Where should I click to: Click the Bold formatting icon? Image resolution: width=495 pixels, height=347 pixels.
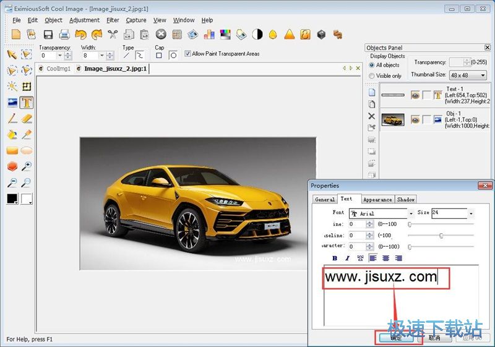[x=335, y=258]
